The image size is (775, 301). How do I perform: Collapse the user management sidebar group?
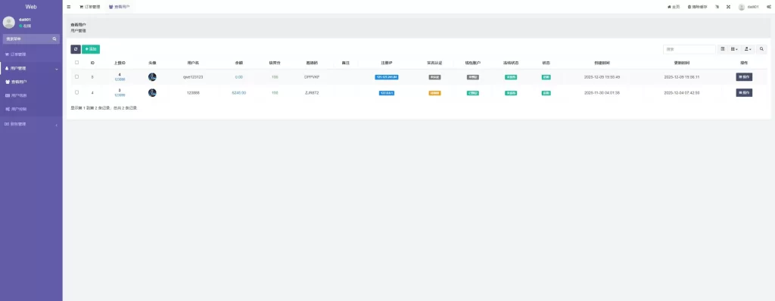click(31, 68)
